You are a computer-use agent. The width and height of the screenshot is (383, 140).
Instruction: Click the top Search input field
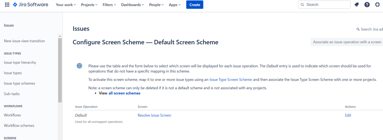click(x=324, y=5)
